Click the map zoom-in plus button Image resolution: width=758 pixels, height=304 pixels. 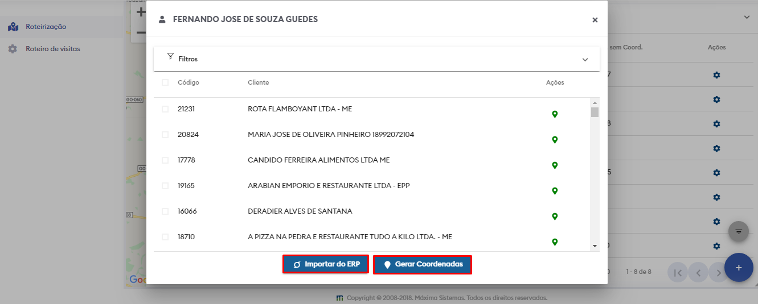141,13
